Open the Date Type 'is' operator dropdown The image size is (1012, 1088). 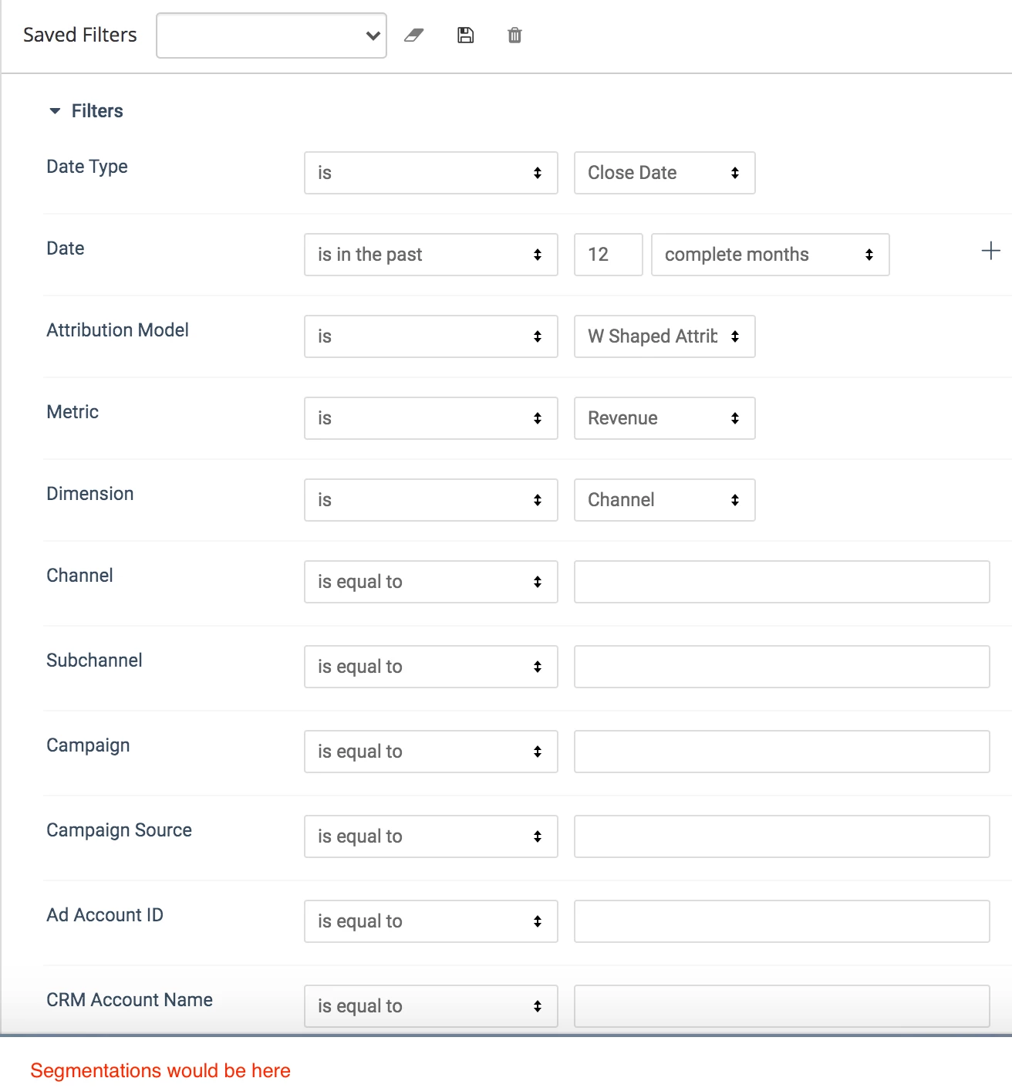[431, 173]
